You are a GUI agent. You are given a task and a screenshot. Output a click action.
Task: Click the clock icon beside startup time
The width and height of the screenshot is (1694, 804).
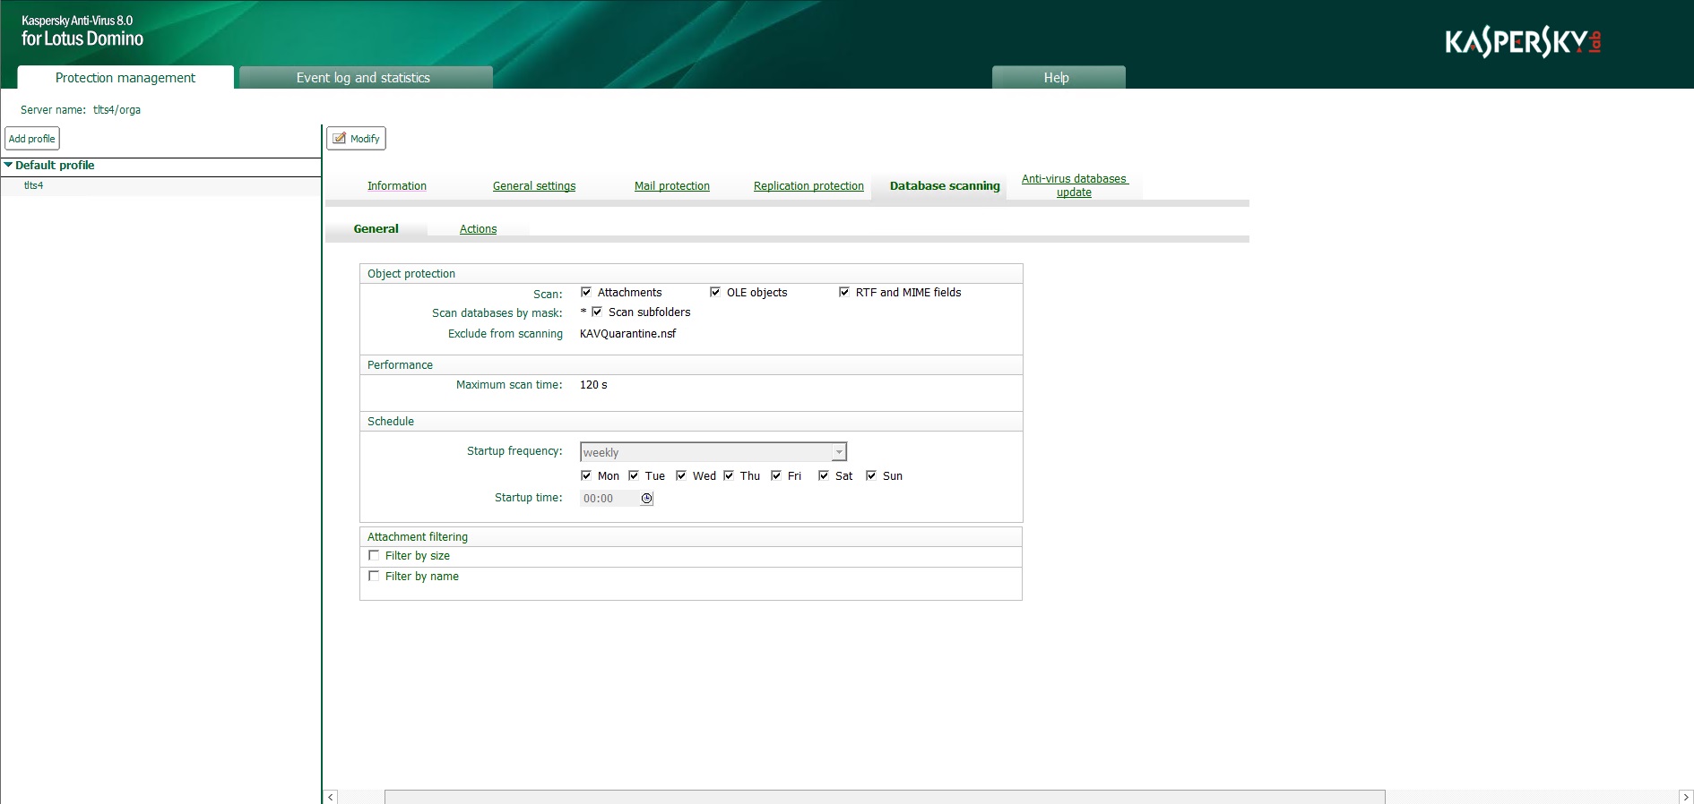click(x=646, y=499)
